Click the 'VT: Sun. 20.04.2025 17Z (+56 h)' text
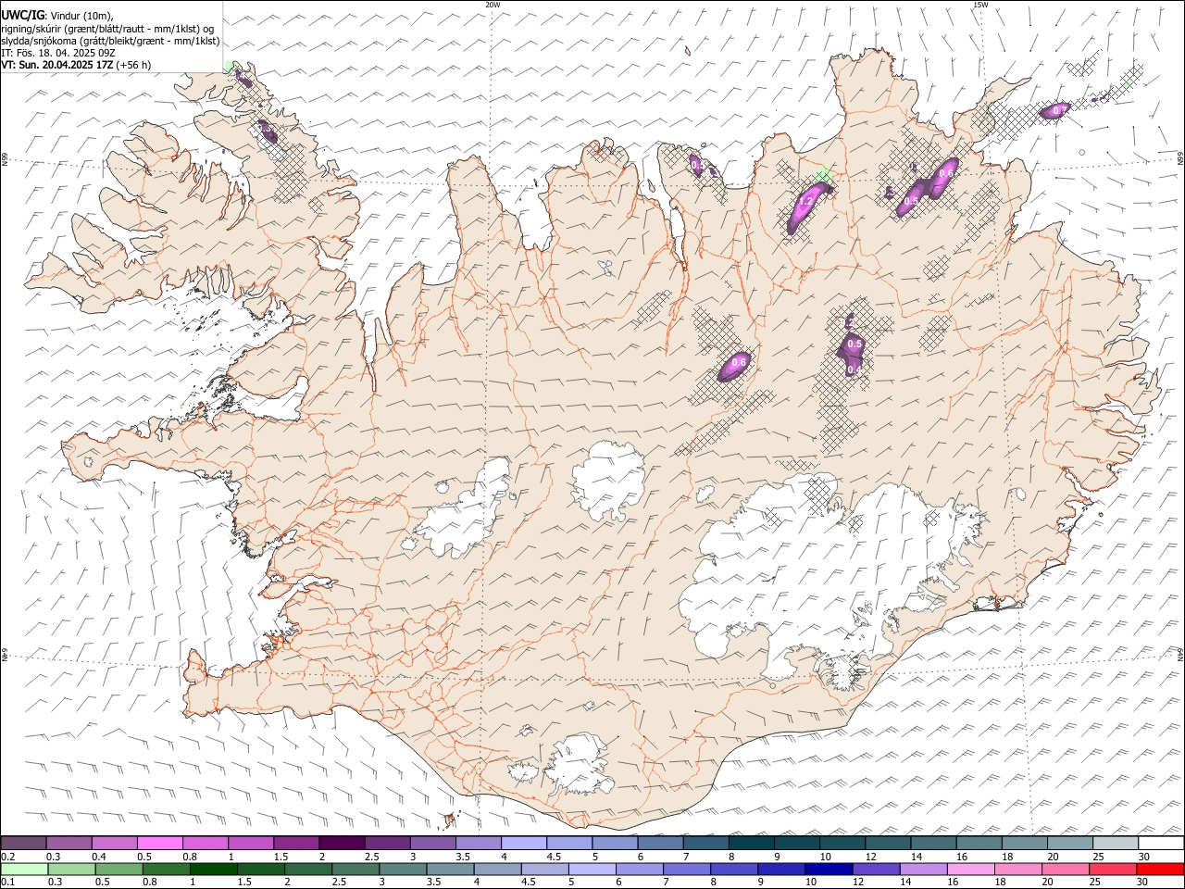The width and height of the screenshot is (1185, 889). tap(76, 65)
